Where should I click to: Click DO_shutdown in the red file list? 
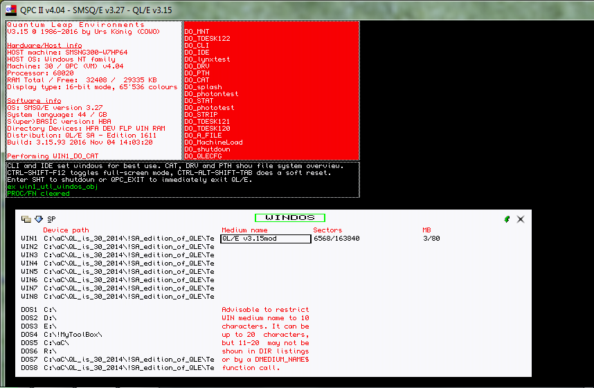[207, 149]
